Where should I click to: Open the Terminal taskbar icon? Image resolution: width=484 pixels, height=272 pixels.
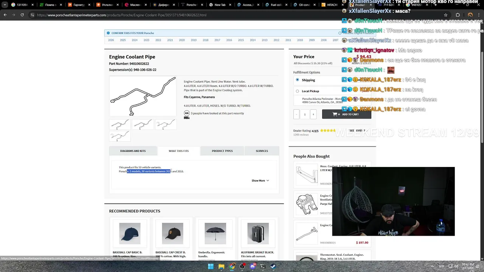click(x=263, y=266)
